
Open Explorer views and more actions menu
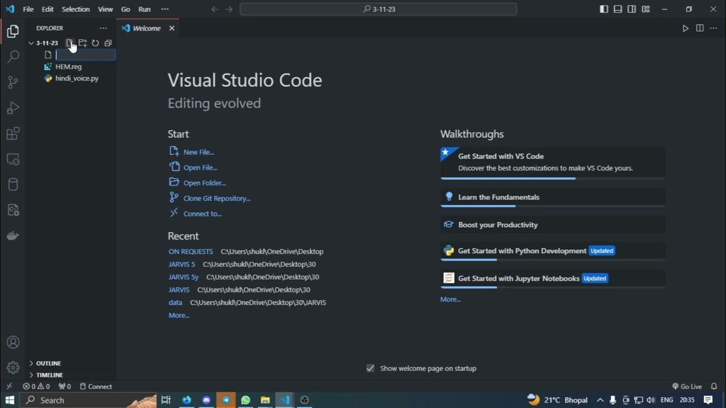pos(103,28)
